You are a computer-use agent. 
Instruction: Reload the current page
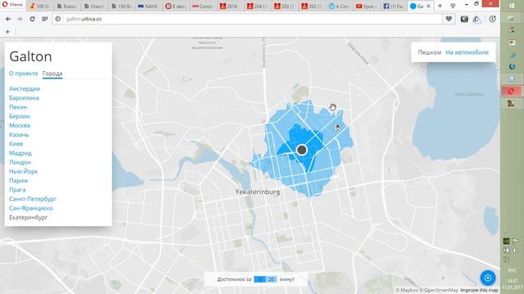coord(33,19)
